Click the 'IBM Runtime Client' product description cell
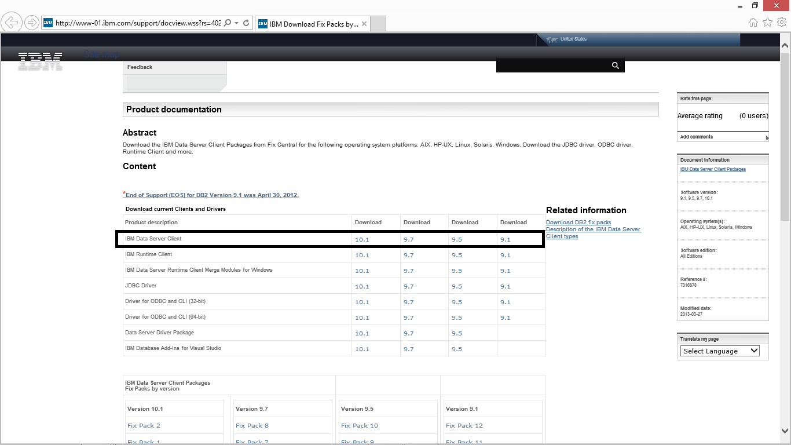The height and width of the screenshot is (445, 791). 237,254
